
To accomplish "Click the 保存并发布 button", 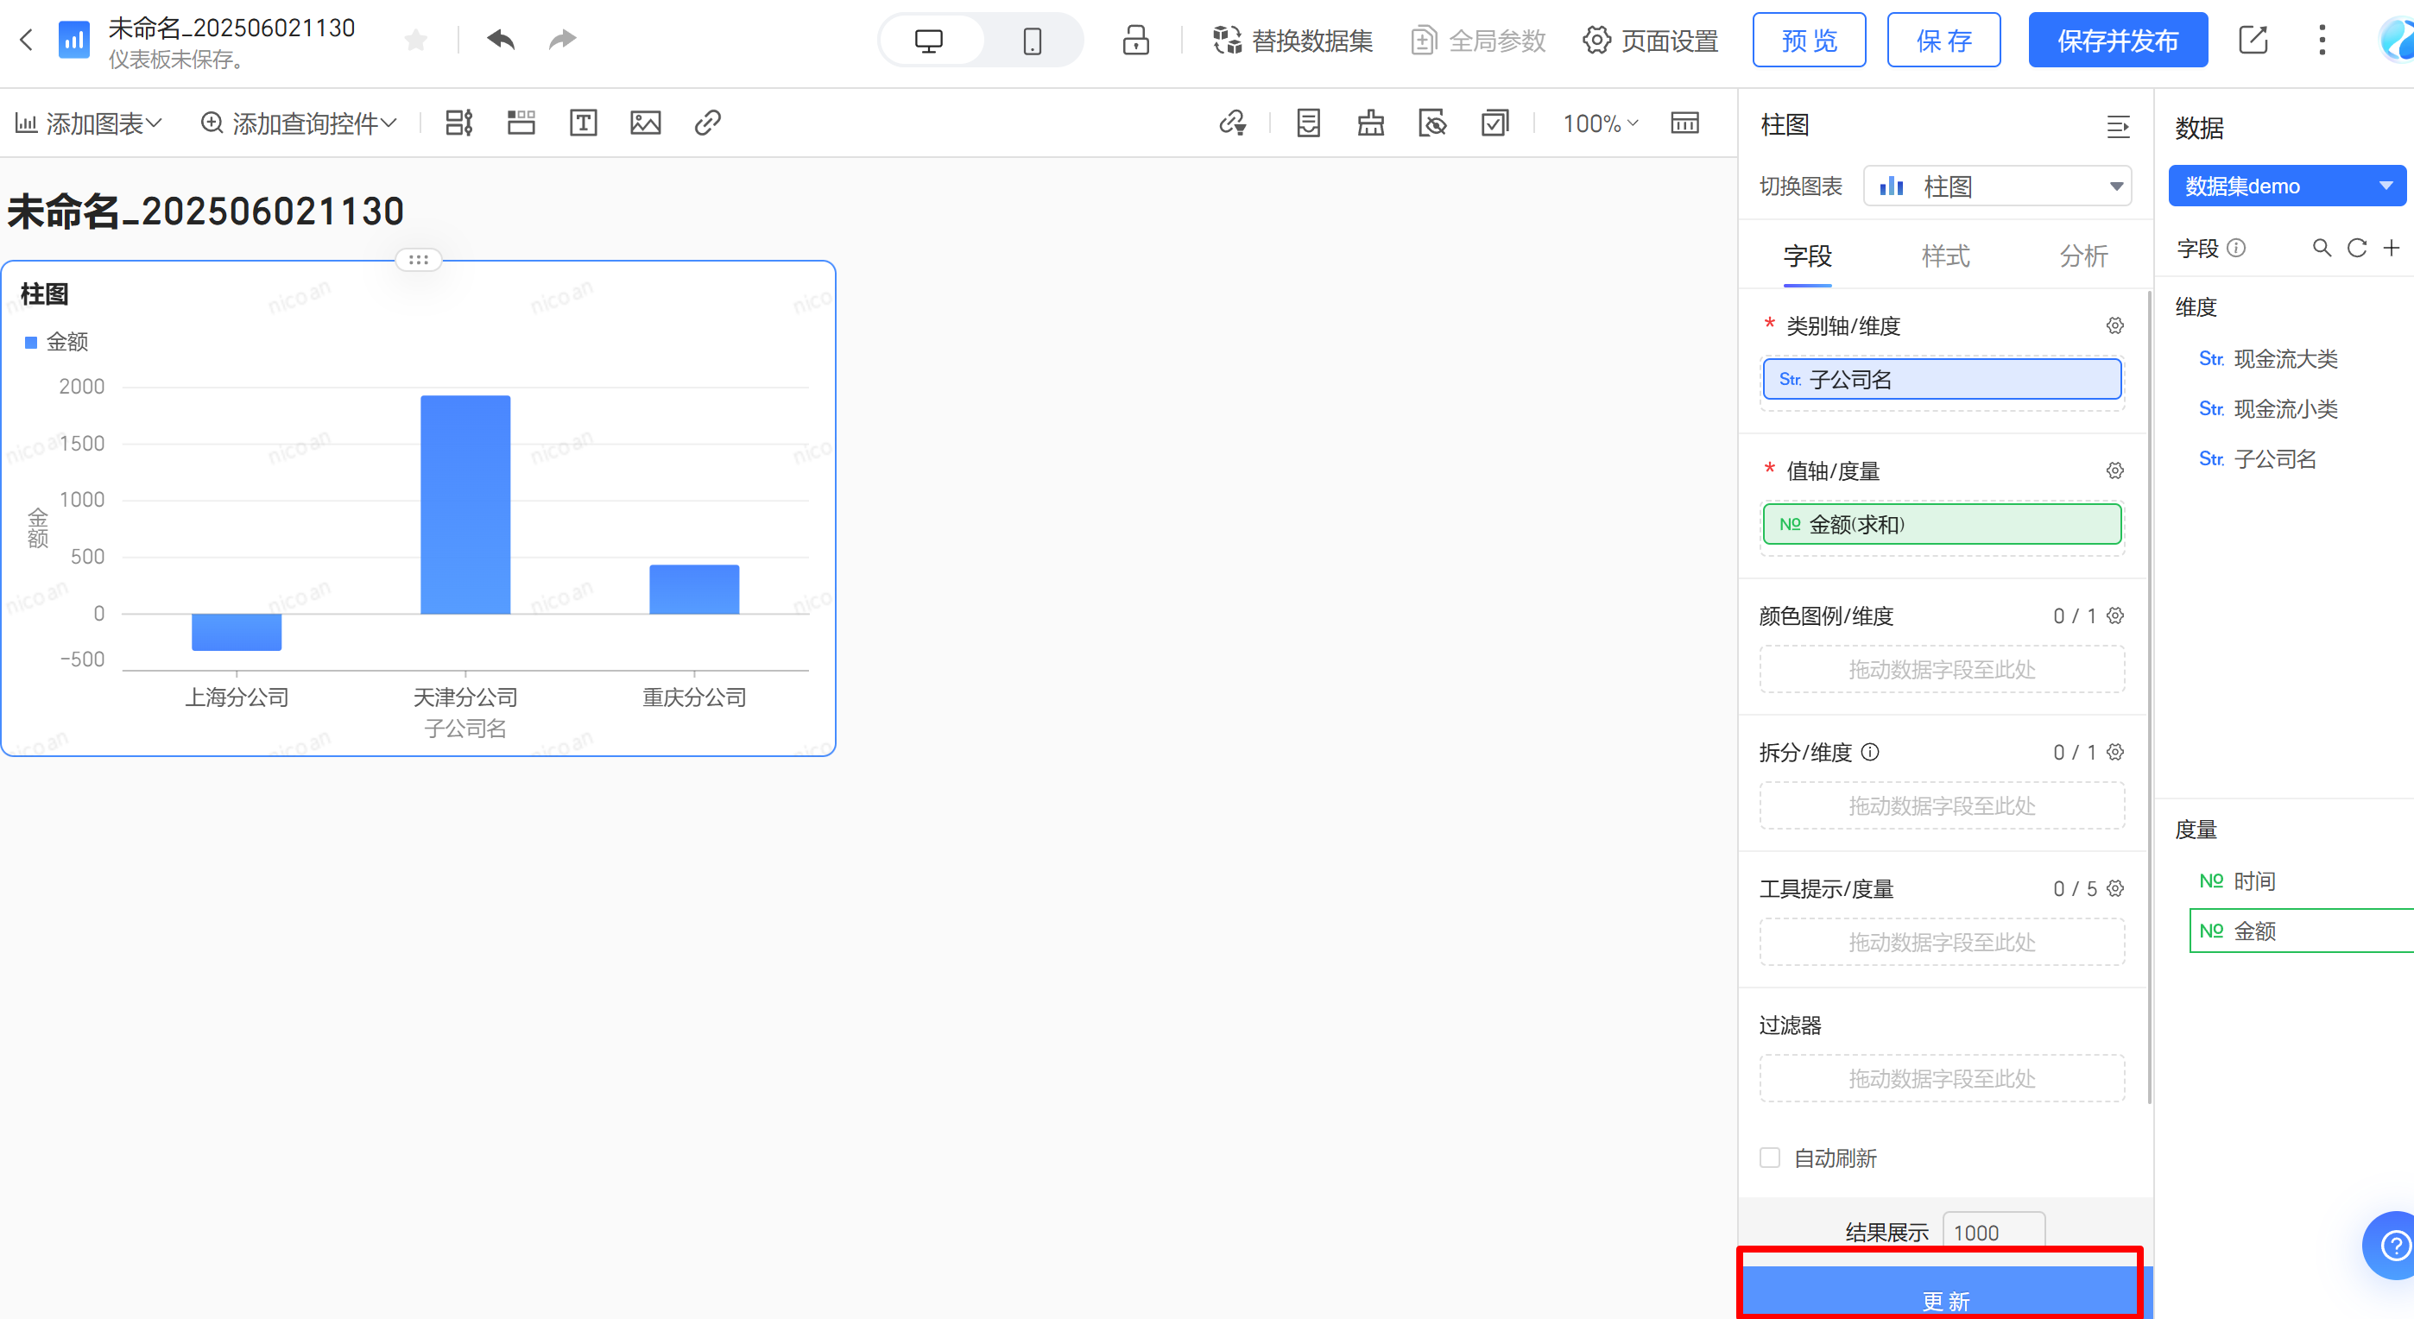I will click(2117, 41).
